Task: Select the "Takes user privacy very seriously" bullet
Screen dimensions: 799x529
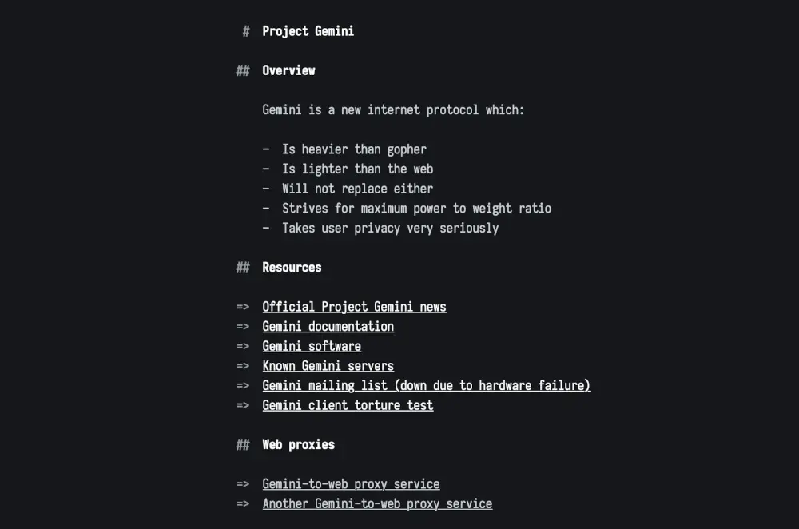Action: click(x=390, y=228)
